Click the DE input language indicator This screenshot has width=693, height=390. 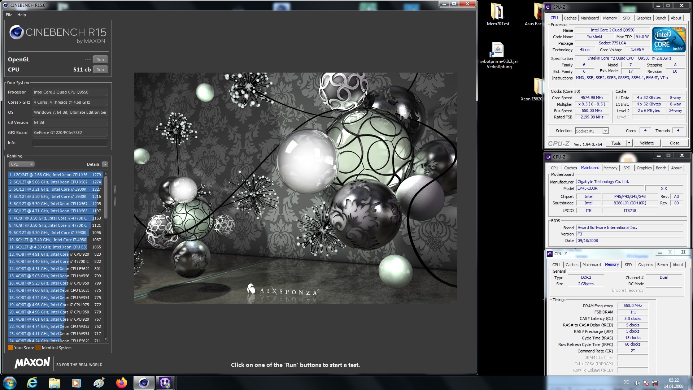click(626, 382)
